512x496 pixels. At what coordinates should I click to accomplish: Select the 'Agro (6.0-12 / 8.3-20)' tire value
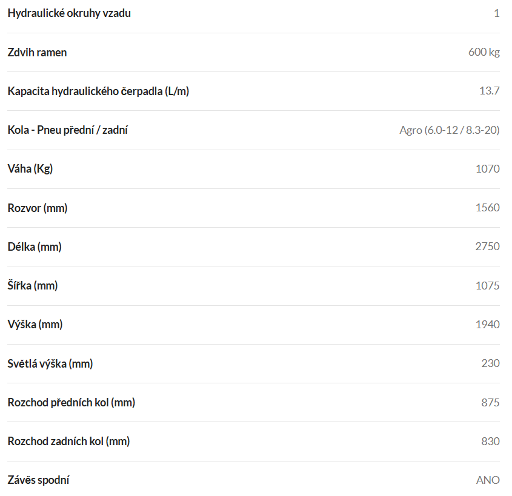pos(450,130)
